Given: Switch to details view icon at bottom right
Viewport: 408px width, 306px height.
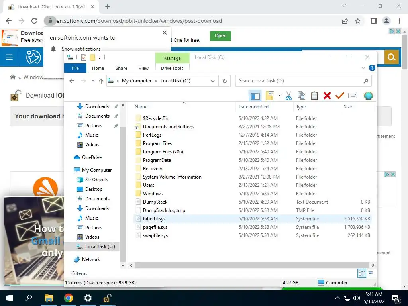Looking at the screenshot, I should (362, 273).
